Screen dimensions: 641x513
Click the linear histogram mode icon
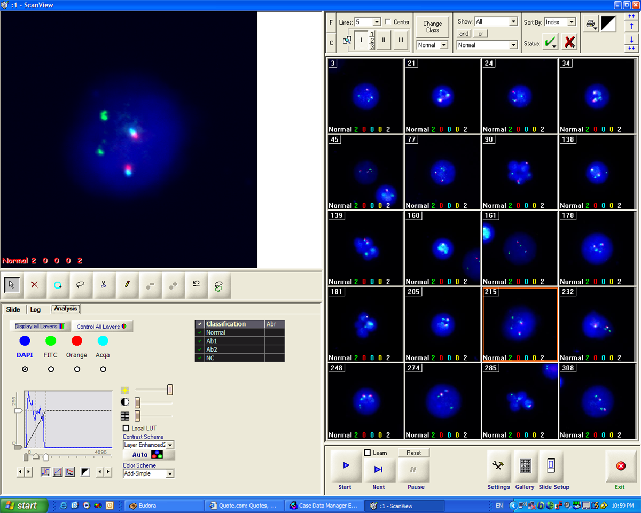point(58,472)
